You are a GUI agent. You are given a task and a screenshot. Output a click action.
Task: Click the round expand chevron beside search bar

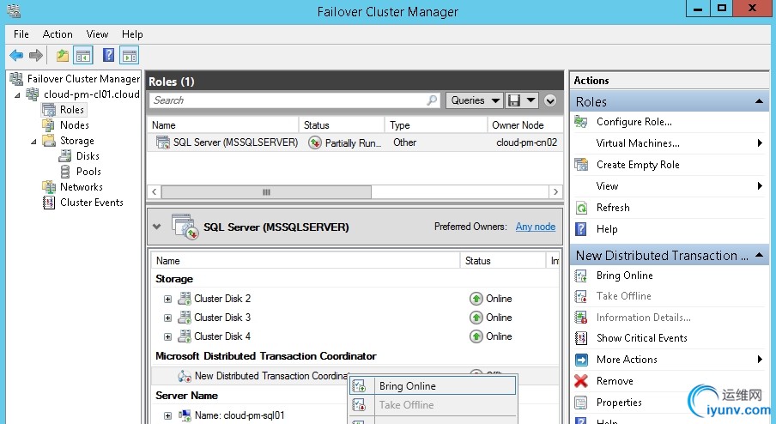pyautogui.click(x=550, y=101)
